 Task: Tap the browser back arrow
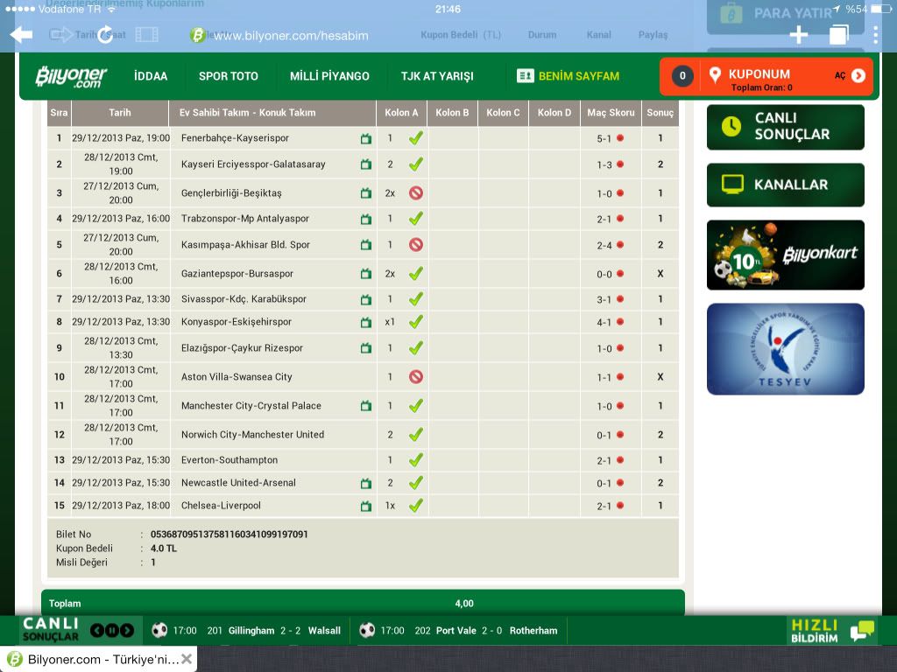(21, 35)
